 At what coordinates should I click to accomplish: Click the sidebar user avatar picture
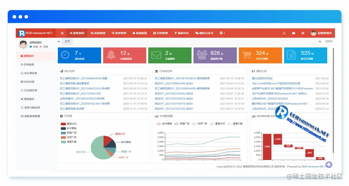[23, 44]
